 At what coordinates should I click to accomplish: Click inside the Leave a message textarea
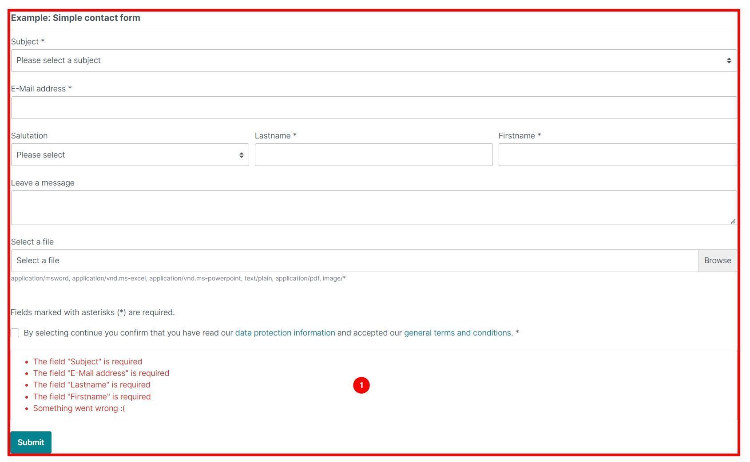(x=373, y=208)
